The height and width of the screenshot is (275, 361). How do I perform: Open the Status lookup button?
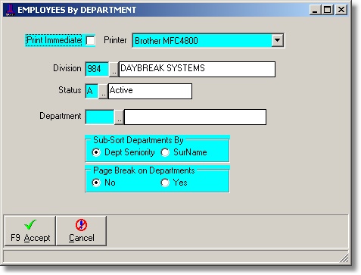point(103,92)
